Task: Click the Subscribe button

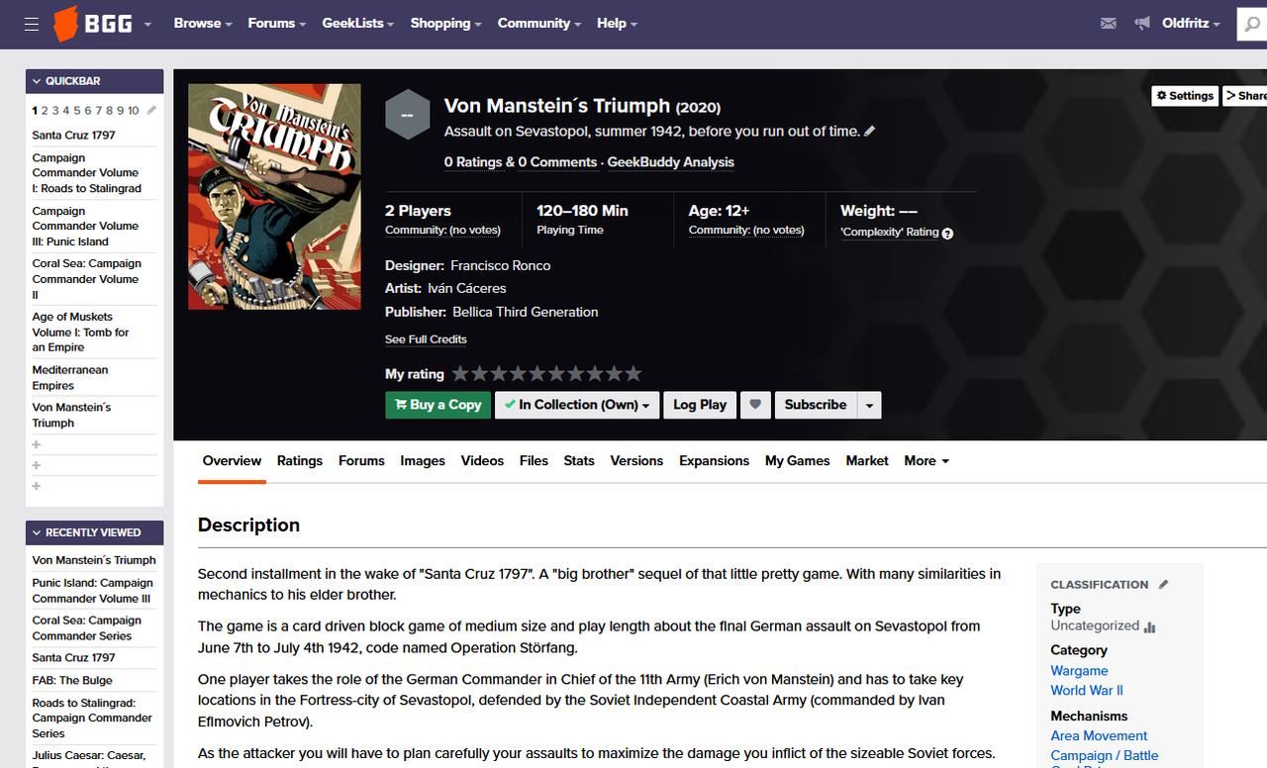Action: tap(816, 405)
